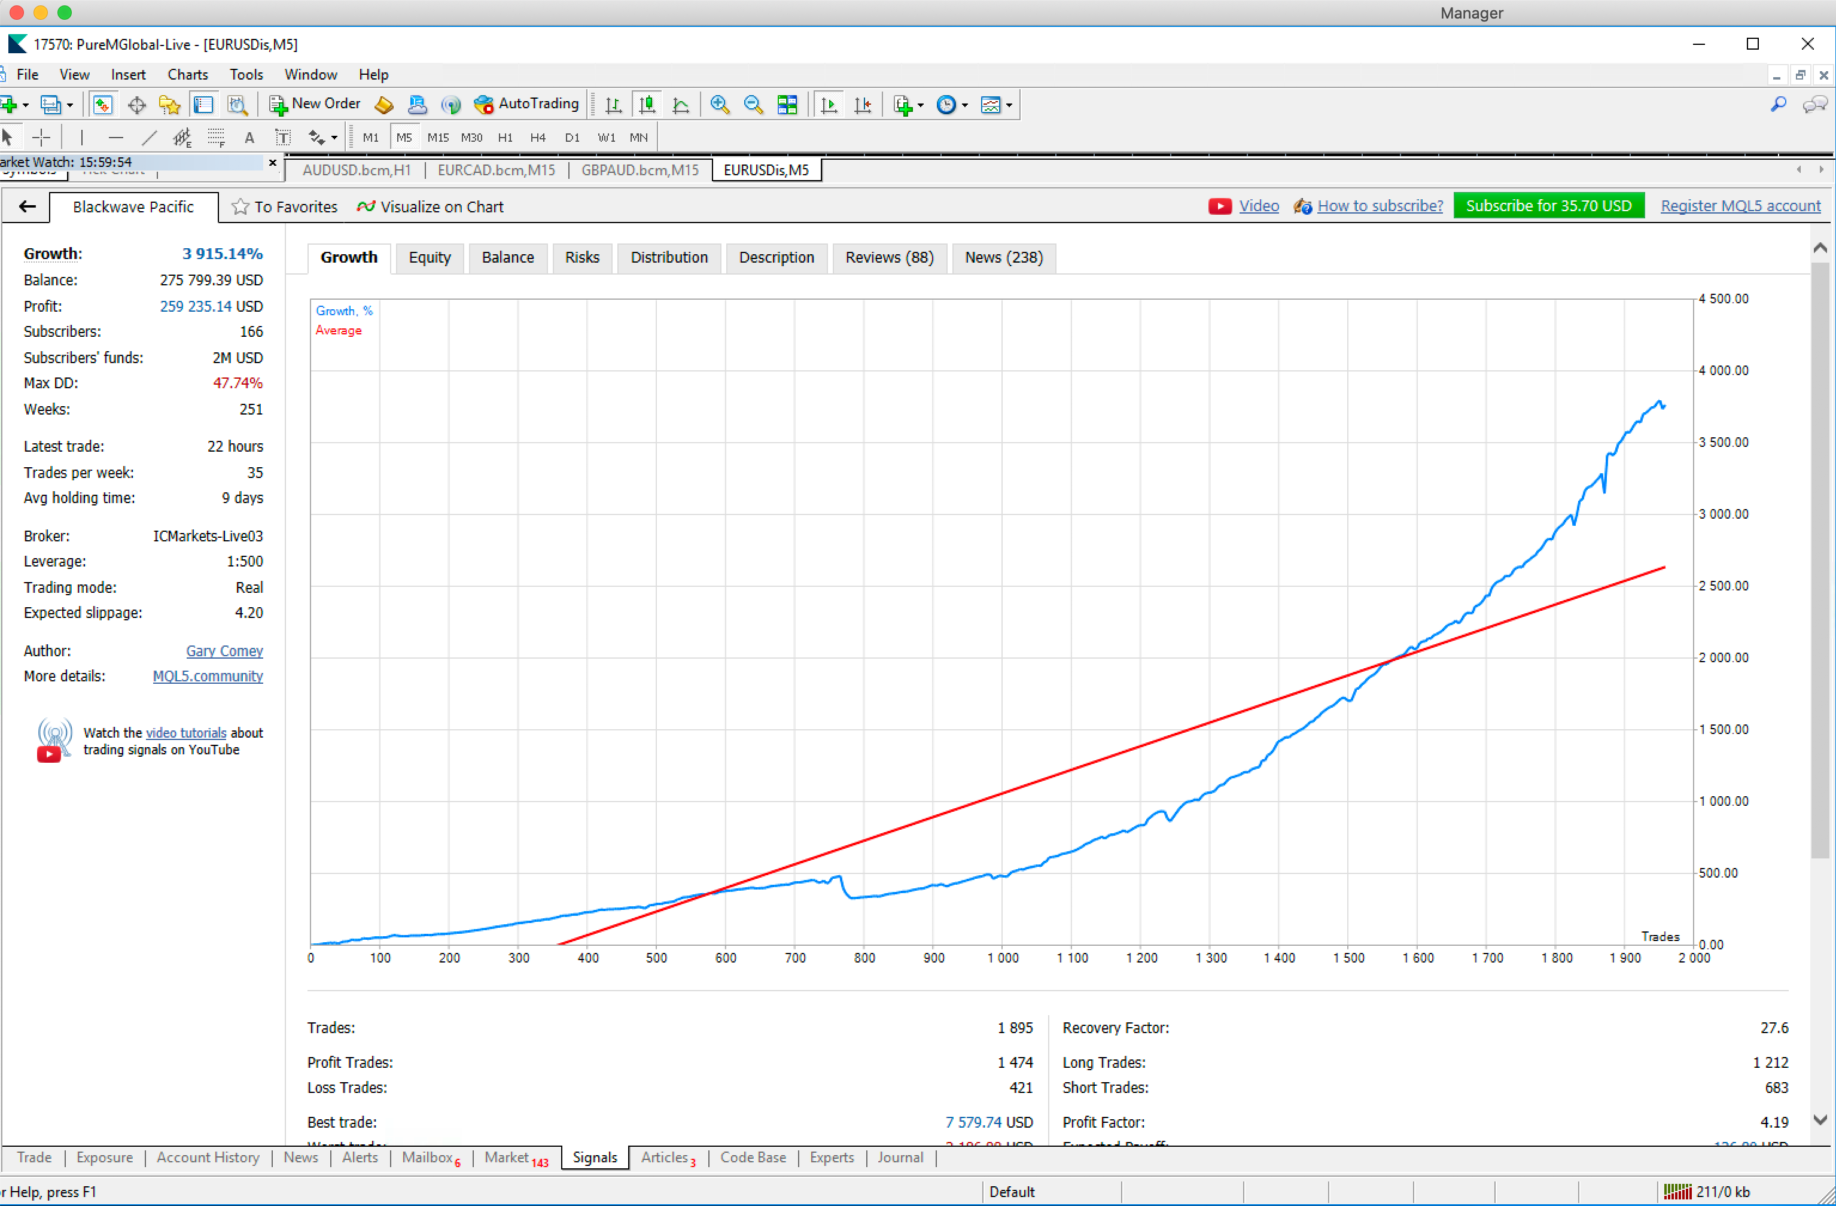Switch chart timeframe to H4

coord(538,138)
